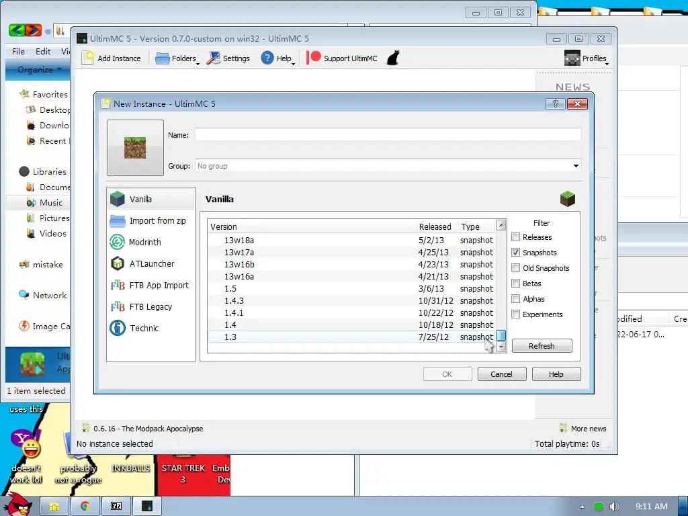Expand the Profiles dropdown arrow
688x516 pixels.
click(x=607, y=64)
